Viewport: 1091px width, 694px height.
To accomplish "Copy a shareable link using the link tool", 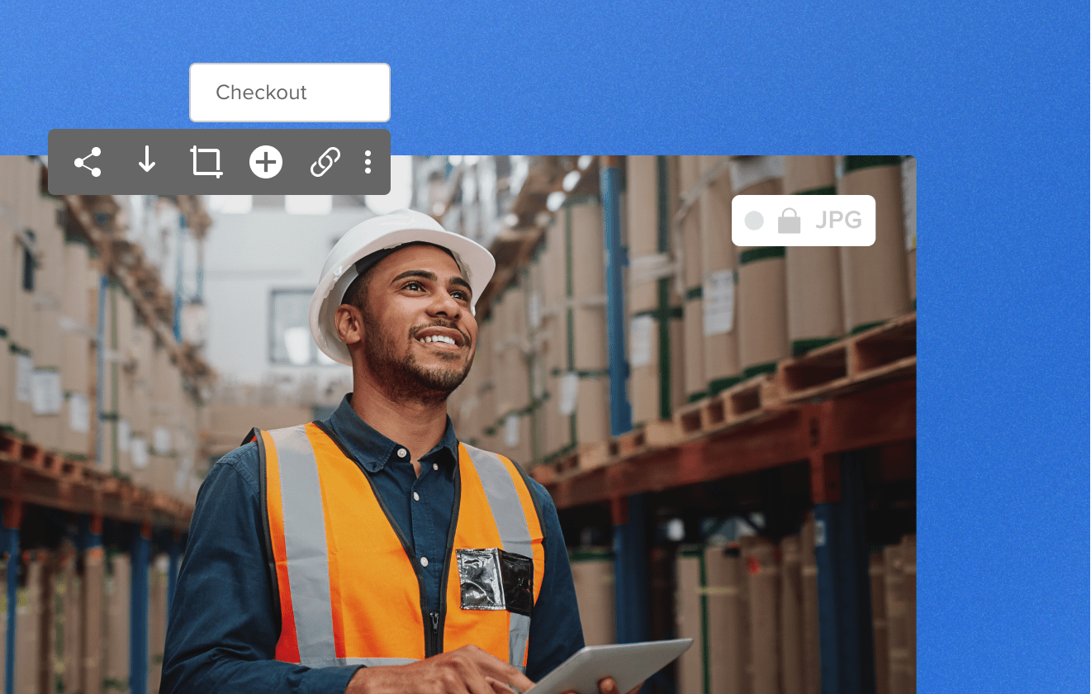I will coord(325,162).
